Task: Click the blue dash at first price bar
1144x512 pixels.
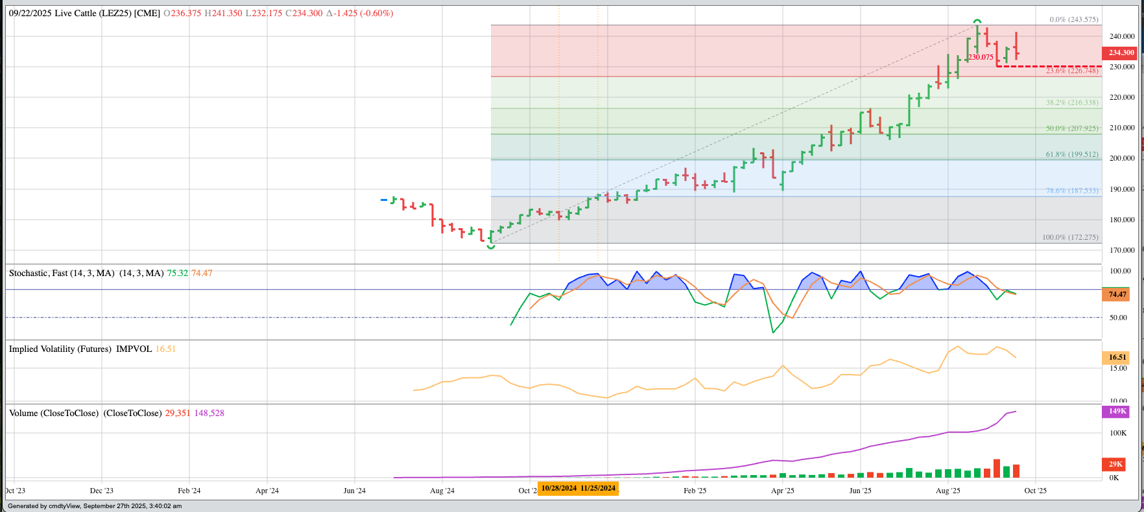Action: (383, 200)
